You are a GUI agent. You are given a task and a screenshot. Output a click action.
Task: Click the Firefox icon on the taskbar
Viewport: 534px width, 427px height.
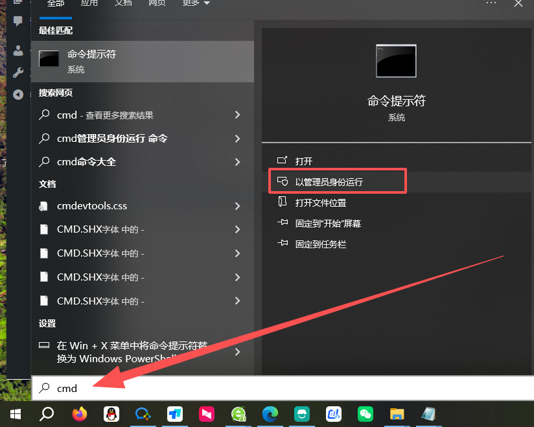pyautogui.click(x=78, y=414)
